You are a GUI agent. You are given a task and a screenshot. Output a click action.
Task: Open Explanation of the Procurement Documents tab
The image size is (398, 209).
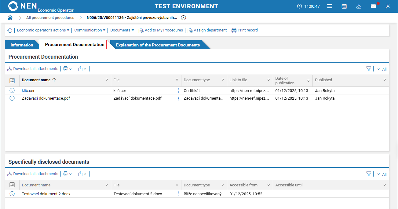tap(158, 45)
